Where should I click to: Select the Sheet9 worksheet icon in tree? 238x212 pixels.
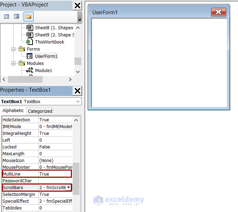(30, 35)
